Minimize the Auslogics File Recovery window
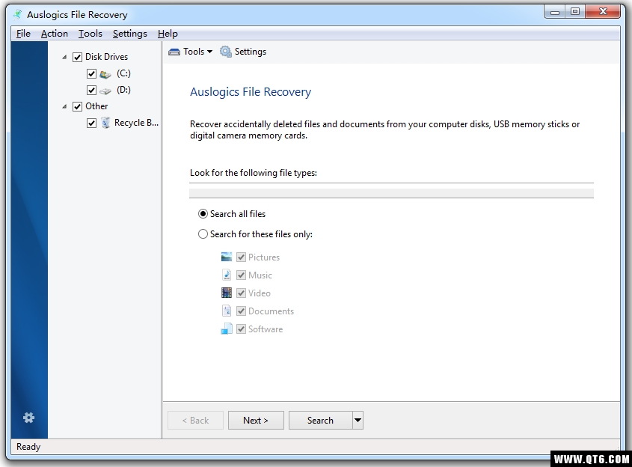 click(x=555, y=12)
